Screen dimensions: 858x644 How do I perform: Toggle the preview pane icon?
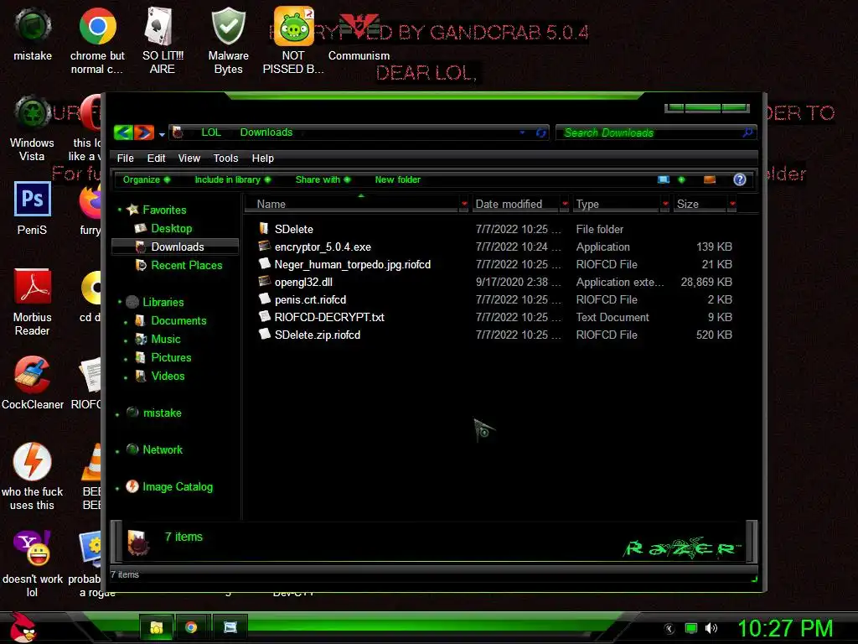click(710, 179)
